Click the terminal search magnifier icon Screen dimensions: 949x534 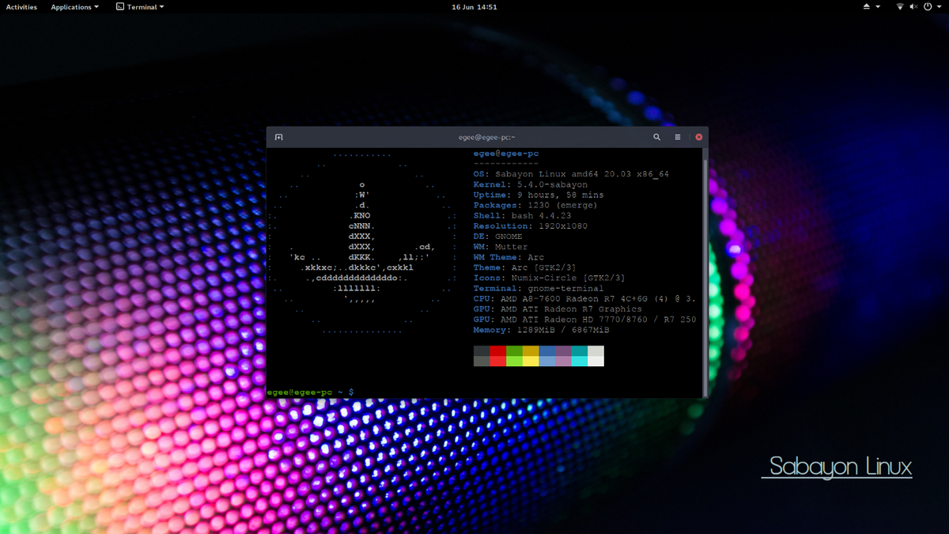[x=656, y=137]
